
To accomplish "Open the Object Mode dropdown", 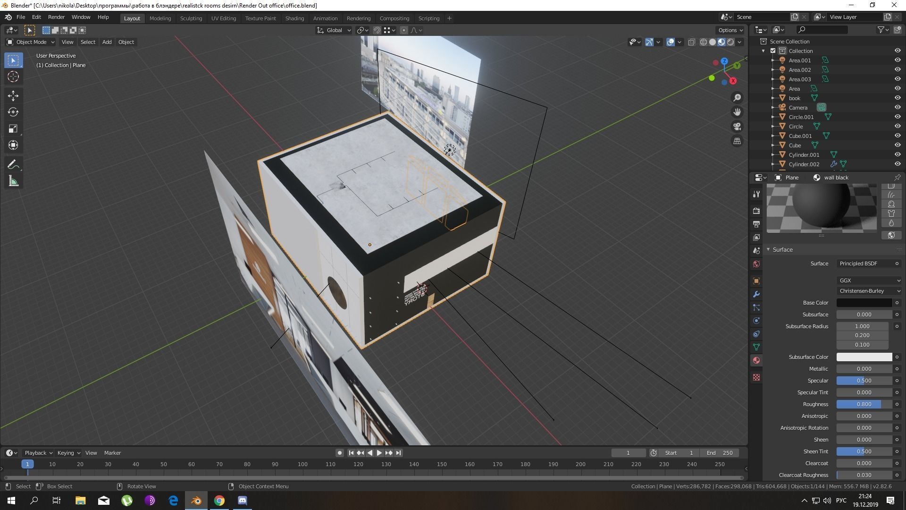I will click(x=31, y=42).
